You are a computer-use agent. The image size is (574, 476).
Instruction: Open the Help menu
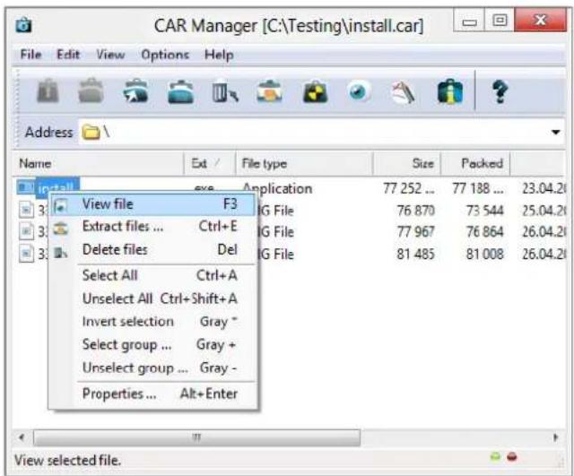coord(219,55)
